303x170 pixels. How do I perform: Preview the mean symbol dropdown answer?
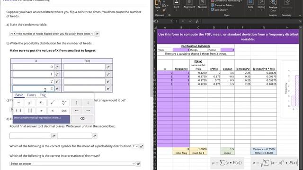tap(142, 146)
